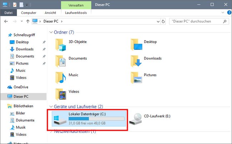Click the forward navigation arrow
The image size is (232, 144).
[15, 21]
